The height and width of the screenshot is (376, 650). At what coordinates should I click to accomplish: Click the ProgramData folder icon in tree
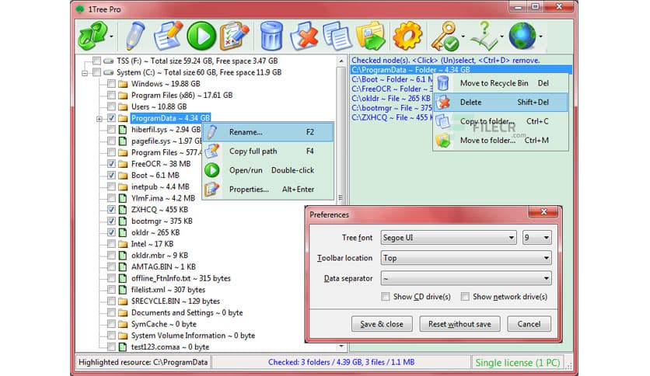(x=123, y=118)
